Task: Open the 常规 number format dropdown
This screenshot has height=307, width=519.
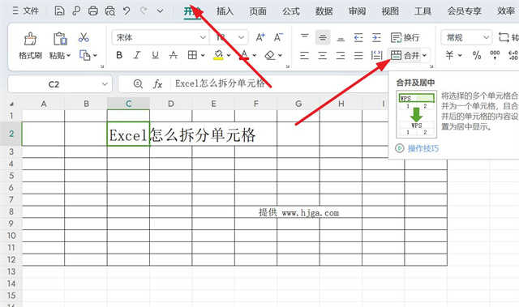Action: tap(467, 37)
